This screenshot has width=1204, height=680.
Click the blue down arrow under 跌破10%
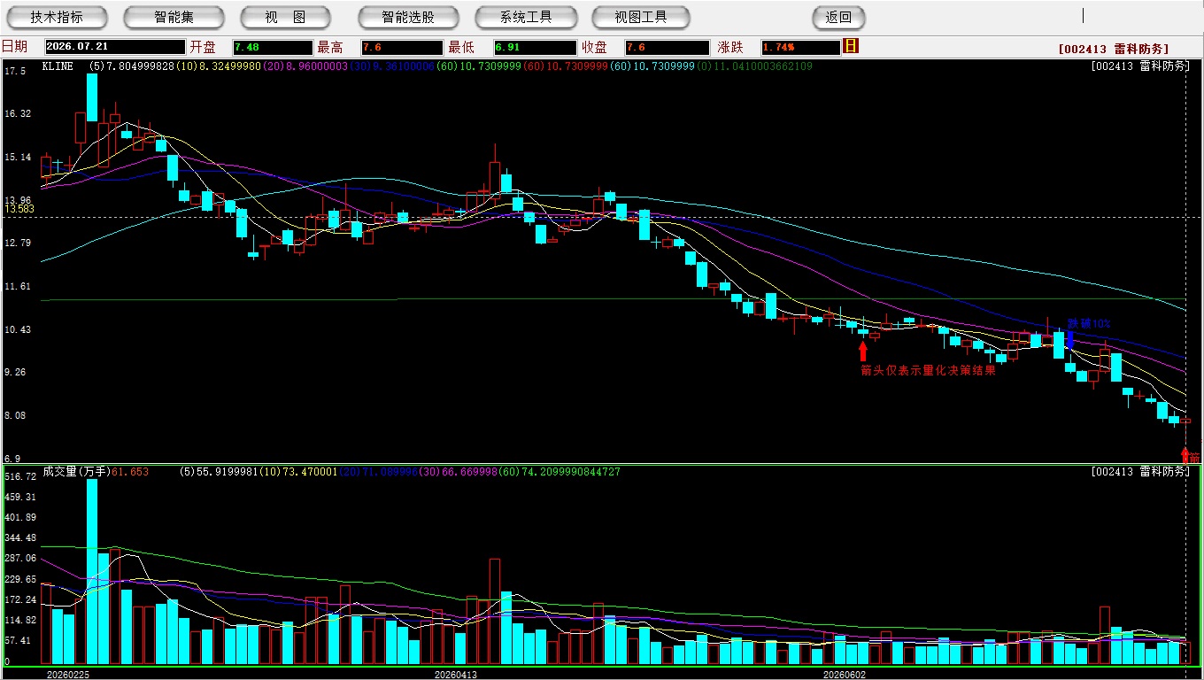click(1070, 339)
